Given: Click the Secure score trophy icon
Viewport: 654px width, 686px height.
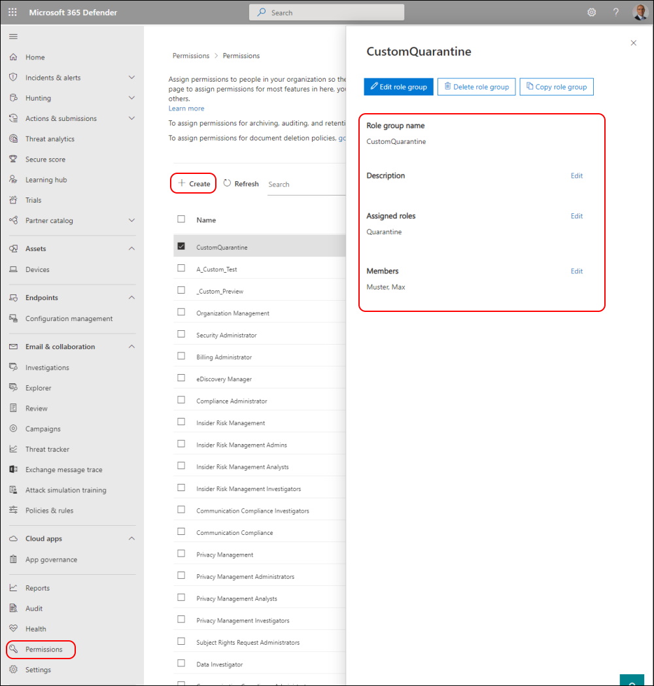Looking at the screenshot, I should 14,159.
